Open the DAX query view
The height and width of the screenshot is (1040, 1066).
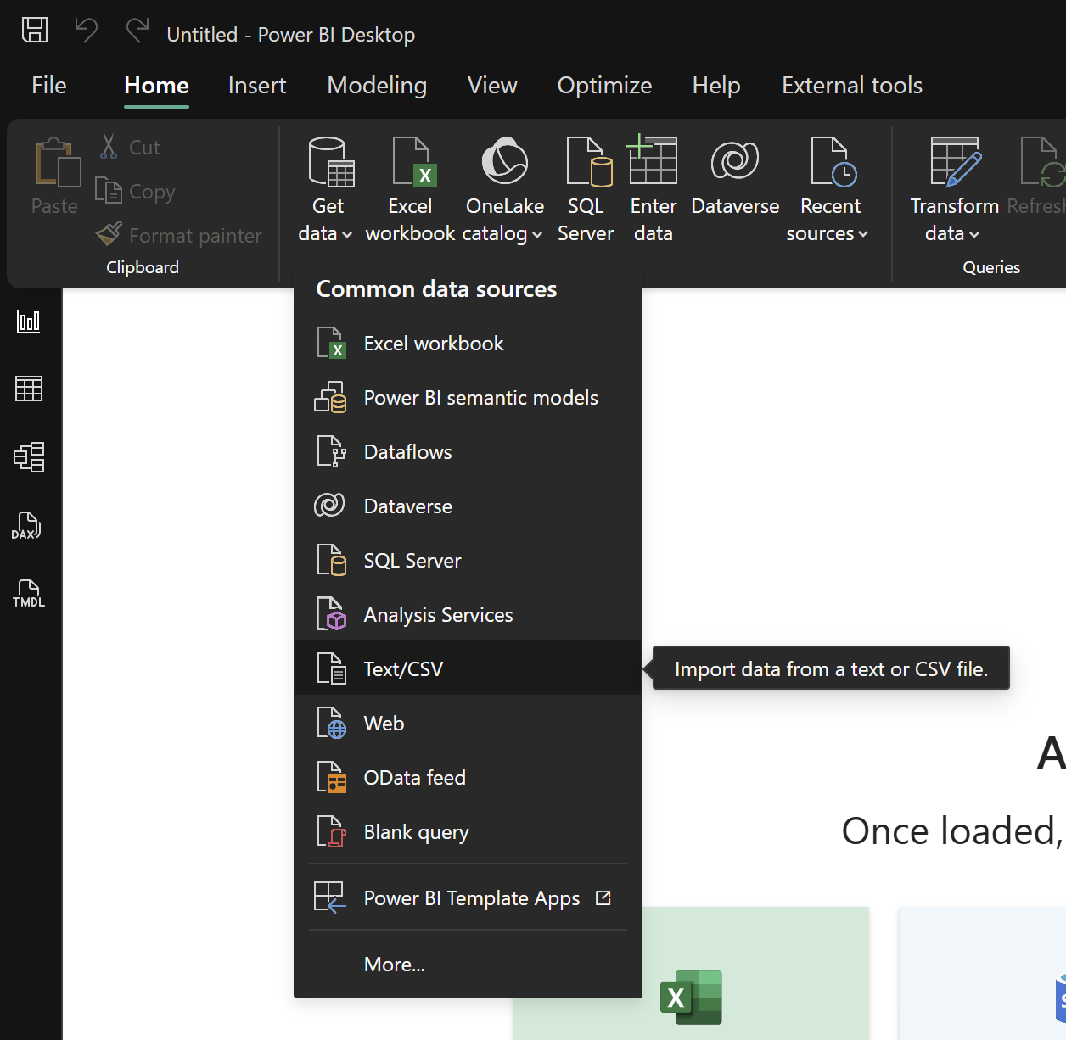27,526
